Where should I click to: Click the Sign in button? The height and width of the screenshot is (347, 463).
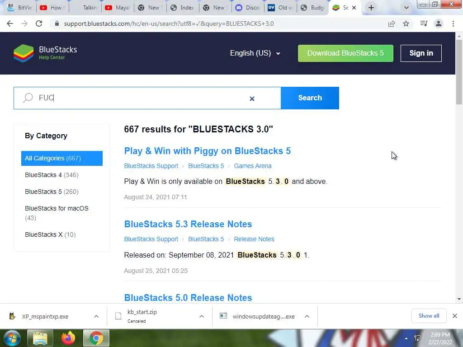pyautogui.click(x=421, y=53)
